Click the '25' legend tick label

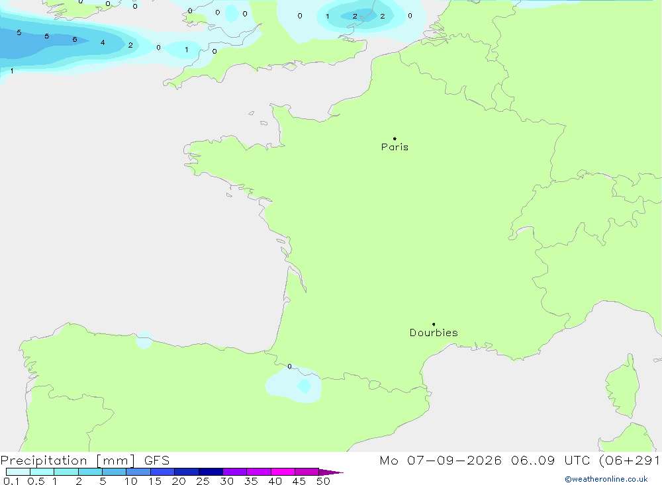(203, 481)
